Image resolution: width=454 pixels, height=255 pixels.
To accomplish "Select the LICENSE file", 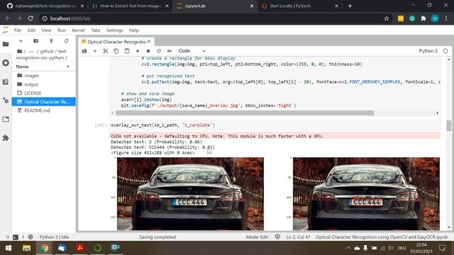I will point(44,93).
